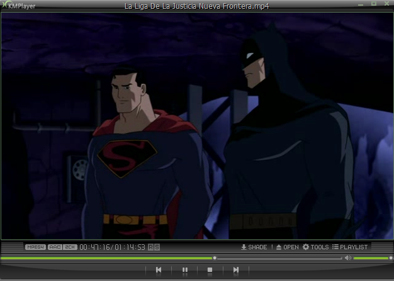
Task: Click the OPEN eject icon
Action: pos(279,247)
